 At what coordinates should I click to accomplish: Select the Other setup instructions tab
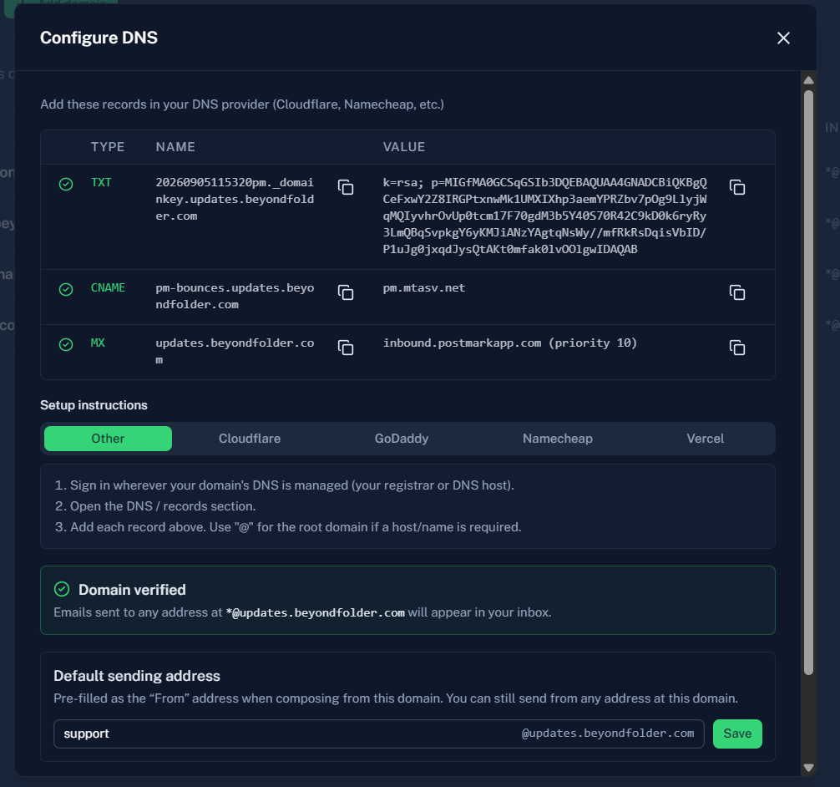point(109,439)
